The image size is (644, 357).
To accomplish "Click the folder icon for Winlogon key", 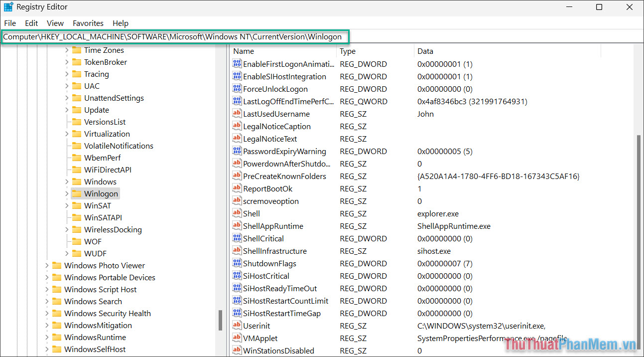I will coord(77,193).
